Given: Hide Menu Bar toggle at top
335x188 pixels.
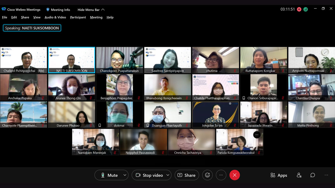Looking at the screenshot, I should tap(91, 10).
